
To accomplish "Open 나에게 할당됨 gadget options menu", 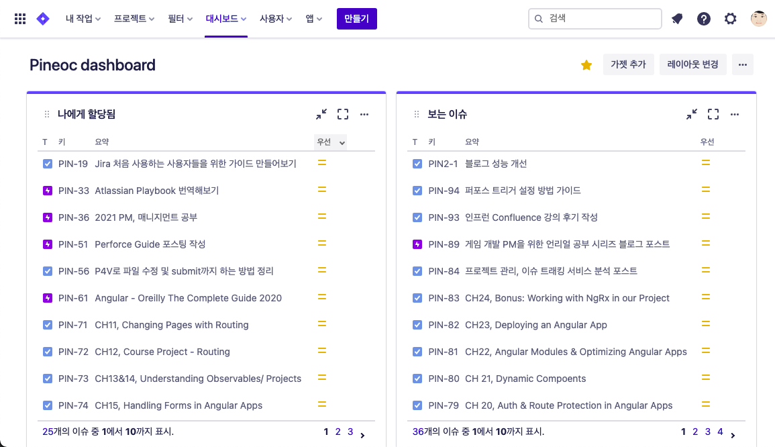I will click(364, 114).
